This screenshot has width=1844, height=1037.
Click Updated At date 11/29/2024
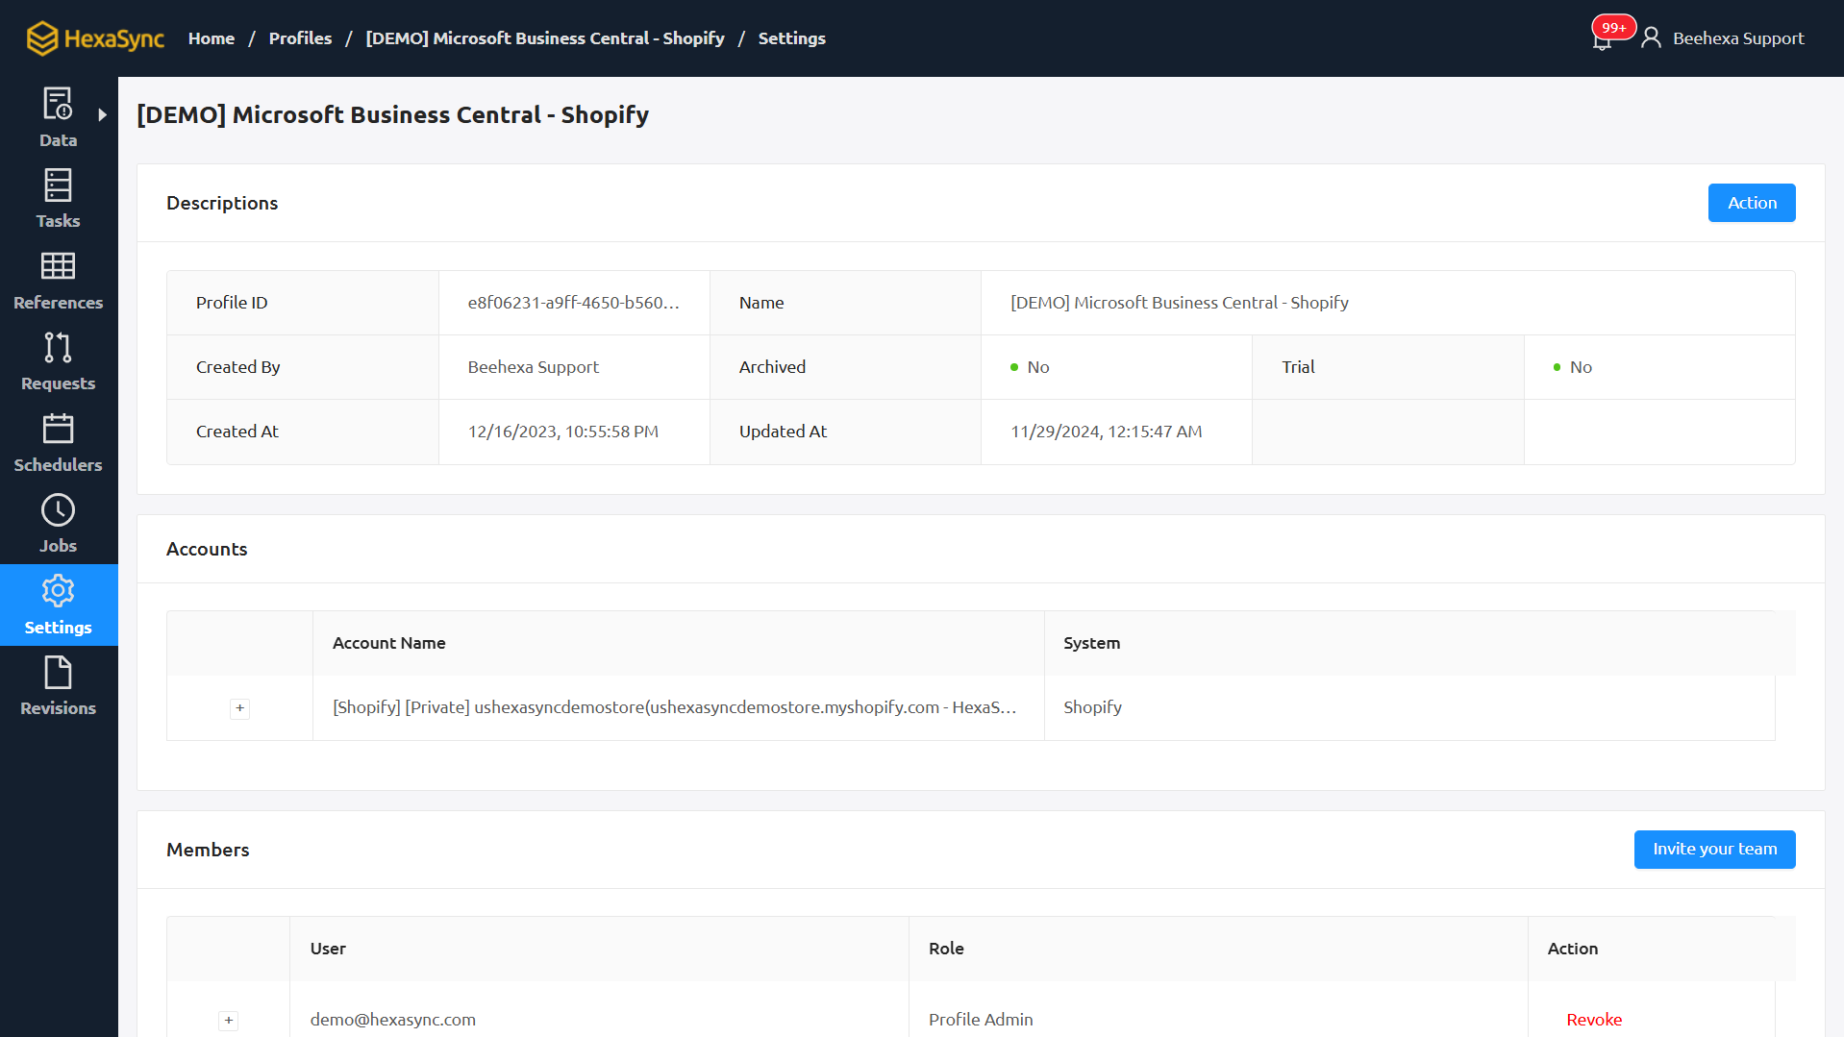pyautogui.click(x=1107, y=432)
